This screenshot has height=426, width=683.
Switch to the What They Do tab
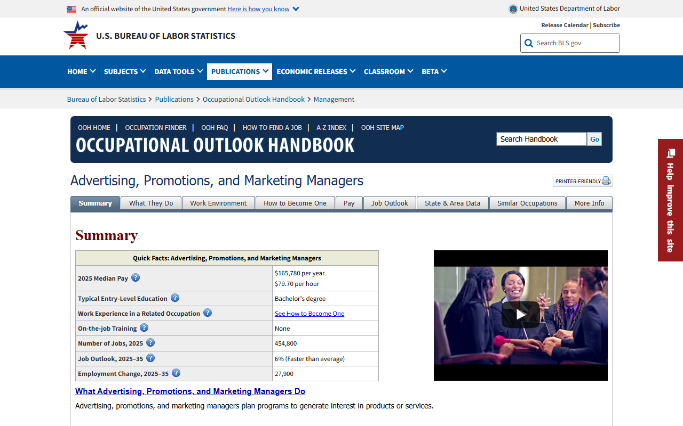[x=151, y=203]
